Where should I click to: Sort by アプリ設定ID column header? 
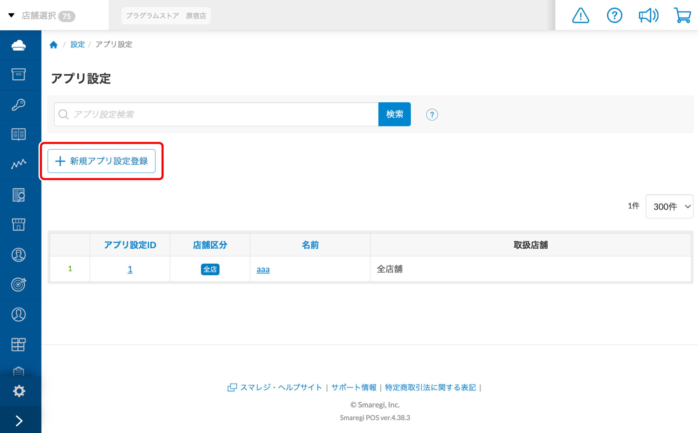130,245
